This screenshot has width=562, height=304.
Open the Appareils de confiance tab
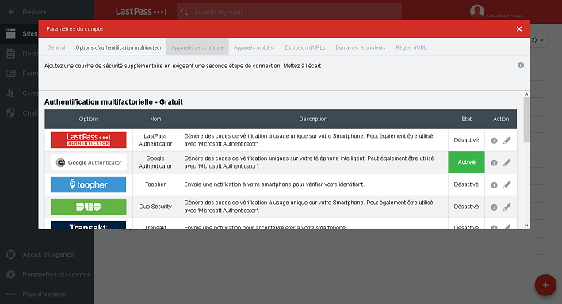coord(197,47)
